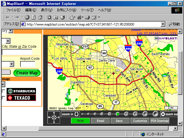
Task: Click the MapBlast logo on the map
Action: coord(166,38)
